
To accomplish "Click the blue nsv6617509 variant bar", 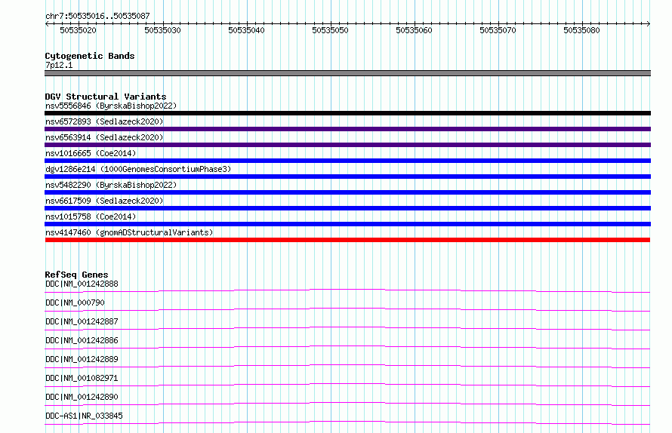I will click(347, 208).
